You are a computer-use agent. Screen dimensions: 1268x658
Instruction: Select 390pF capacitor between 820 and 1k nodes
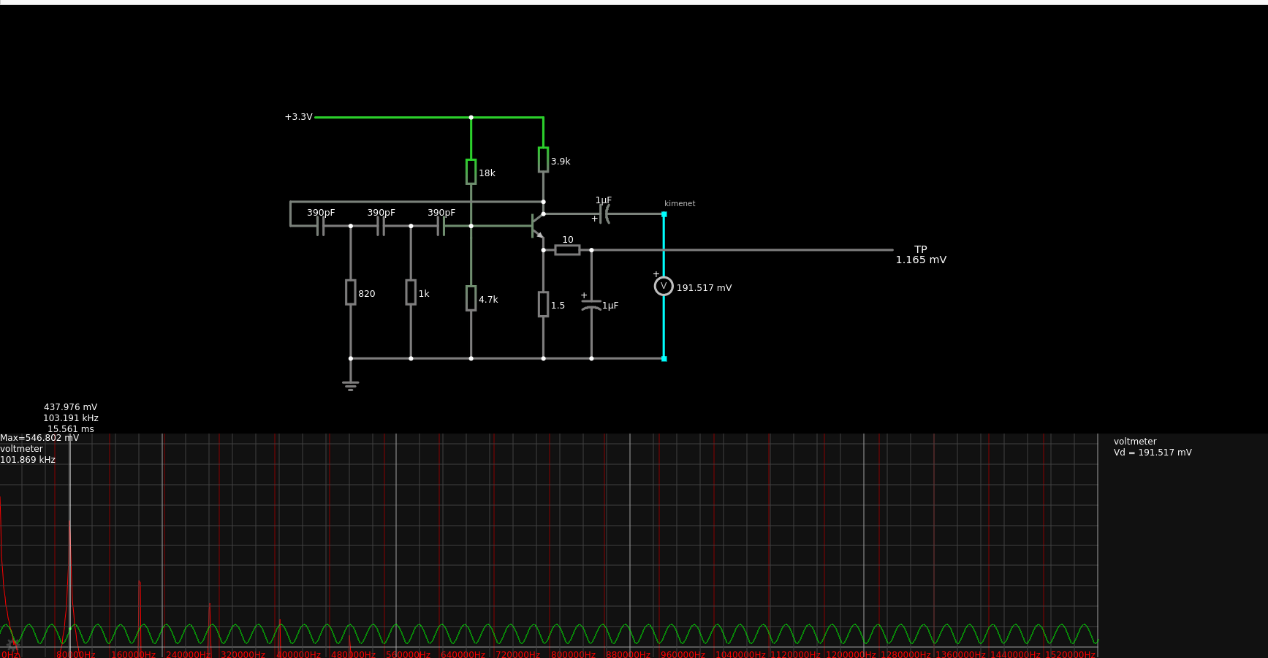pyautogui.click(x=381, y=226)
